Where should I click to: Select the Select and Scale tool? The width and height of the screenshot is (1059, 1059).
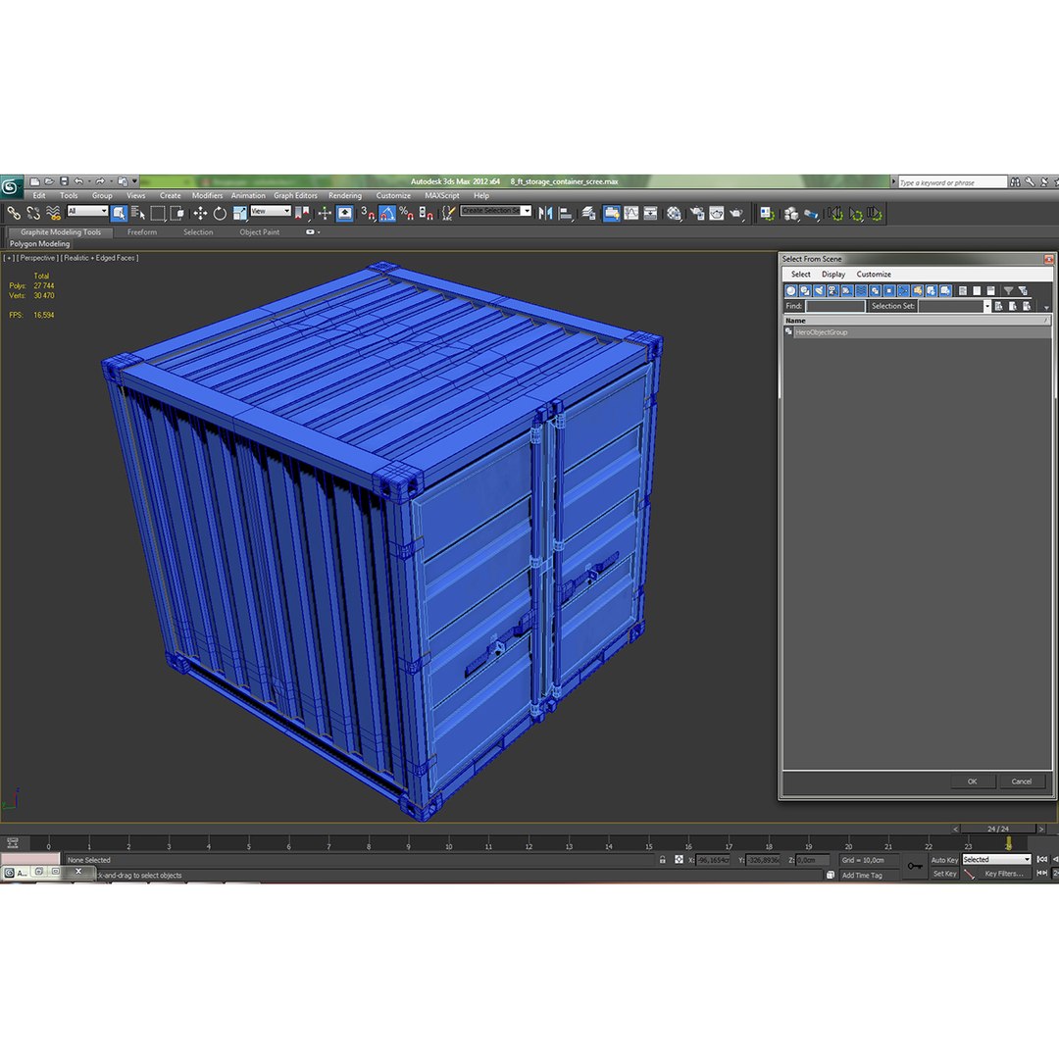coord(240,214)
